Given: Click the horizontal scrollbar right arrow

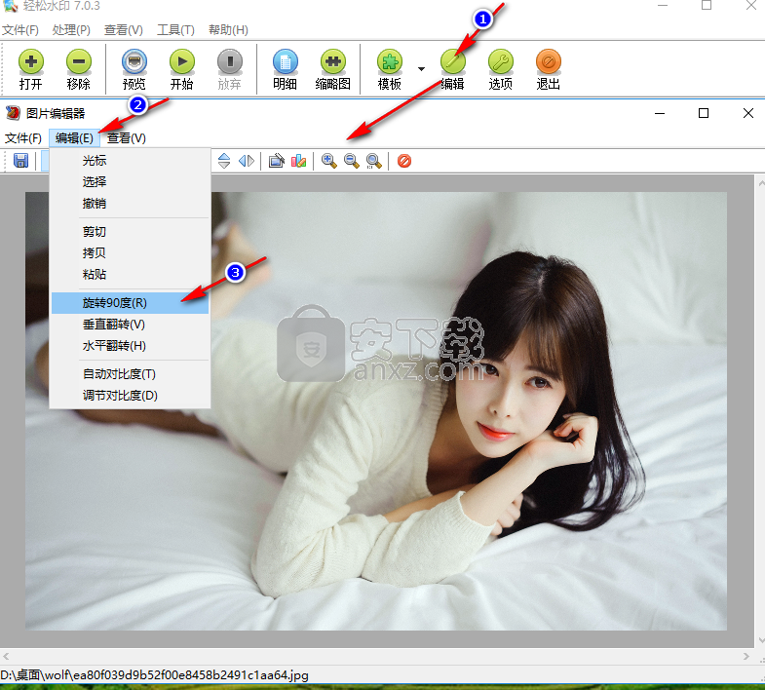Looking at the screenshot, I should click(746, 656).
